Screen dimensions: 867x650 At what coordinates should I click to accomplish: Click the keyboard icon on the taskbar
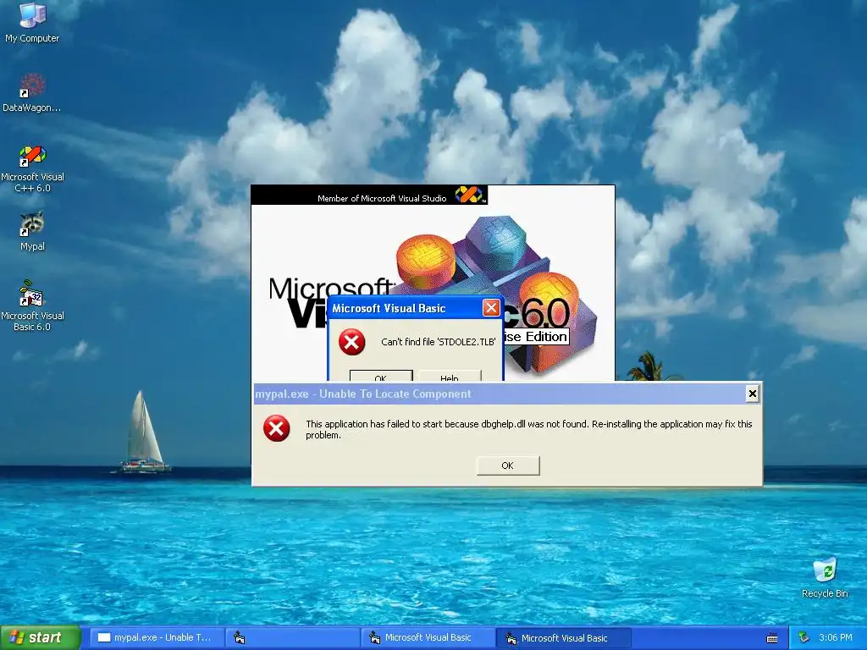(x=772, y=638)
